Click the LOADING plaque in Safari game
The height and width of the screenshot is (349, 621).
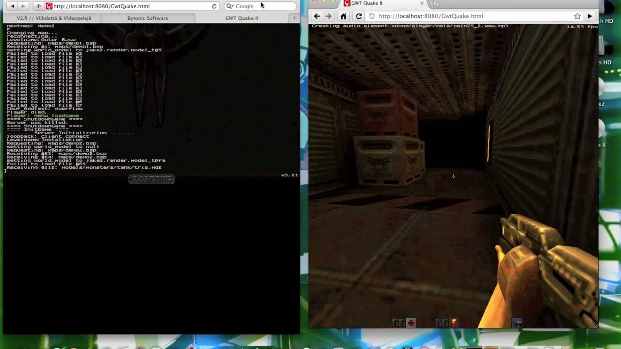151,179
